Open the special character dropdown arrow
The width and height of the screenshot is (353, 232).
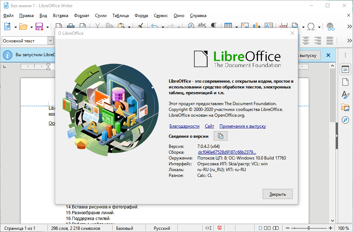click(319, 27)
